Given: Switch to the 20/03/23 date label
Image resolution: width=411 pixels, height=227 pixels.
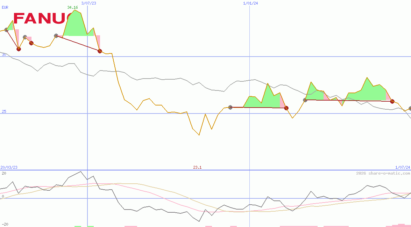Looking at the screenshot, I should point(9,167).
